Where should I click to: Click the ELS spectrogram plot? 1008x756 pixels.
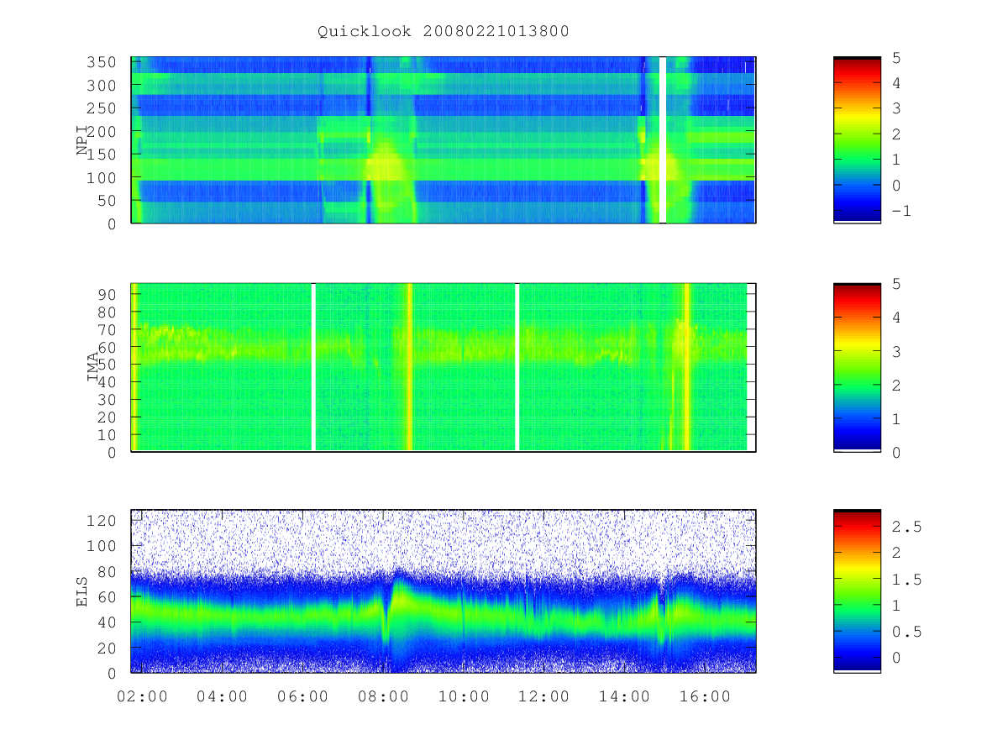point(444,591)
